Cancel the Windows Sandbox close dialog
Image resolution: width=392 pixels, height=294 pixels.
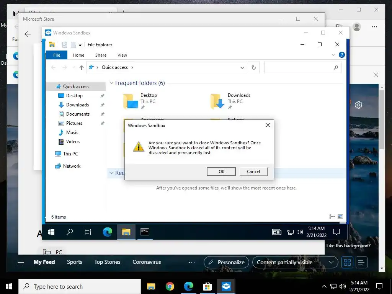[x=253, y=171]
